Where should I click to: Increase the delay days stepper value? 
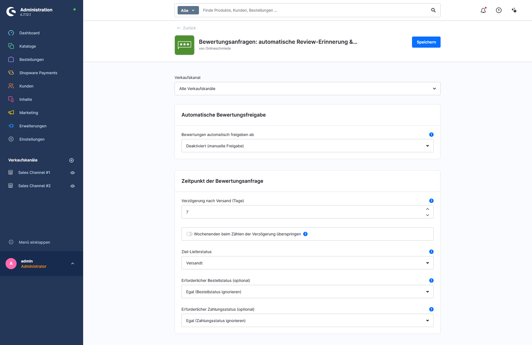[427, 209]
